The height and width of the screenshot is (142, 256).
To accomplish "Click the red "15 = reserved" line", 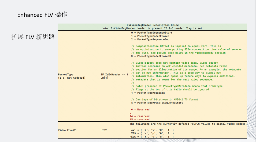I will (139, 120).
